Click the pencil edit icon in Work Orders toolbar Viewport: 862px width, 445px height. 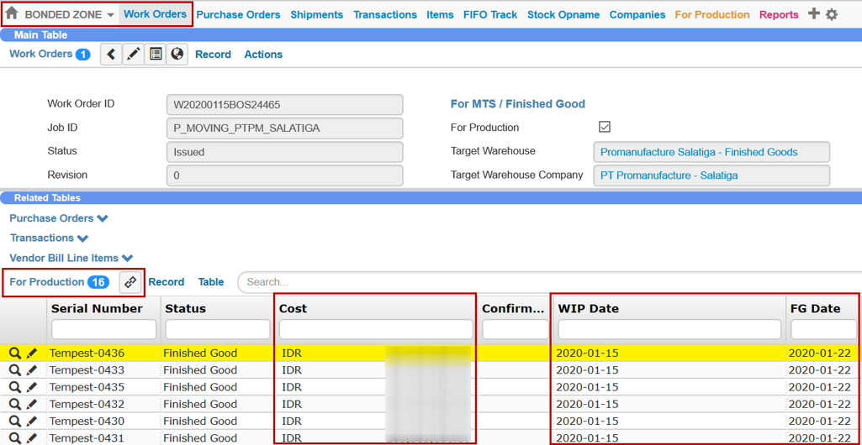click(133, 55)
